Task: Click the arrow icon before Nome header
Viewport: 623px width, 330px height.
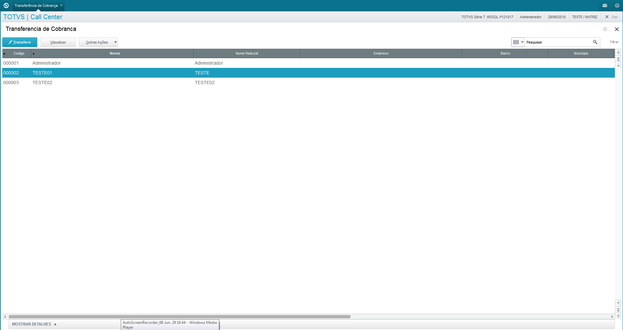Action: point(34,54)
